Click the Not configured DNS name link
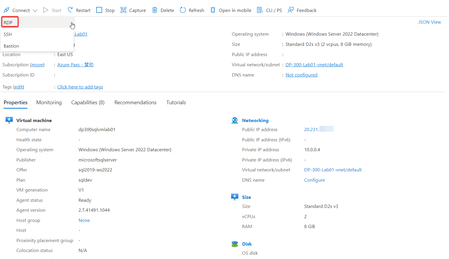This screenshot has width=449, height=259. 301,75
